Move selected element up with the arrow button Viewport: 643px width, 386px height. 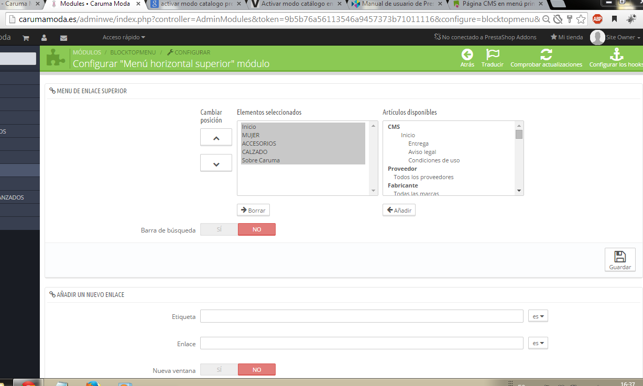coord(216,138)
